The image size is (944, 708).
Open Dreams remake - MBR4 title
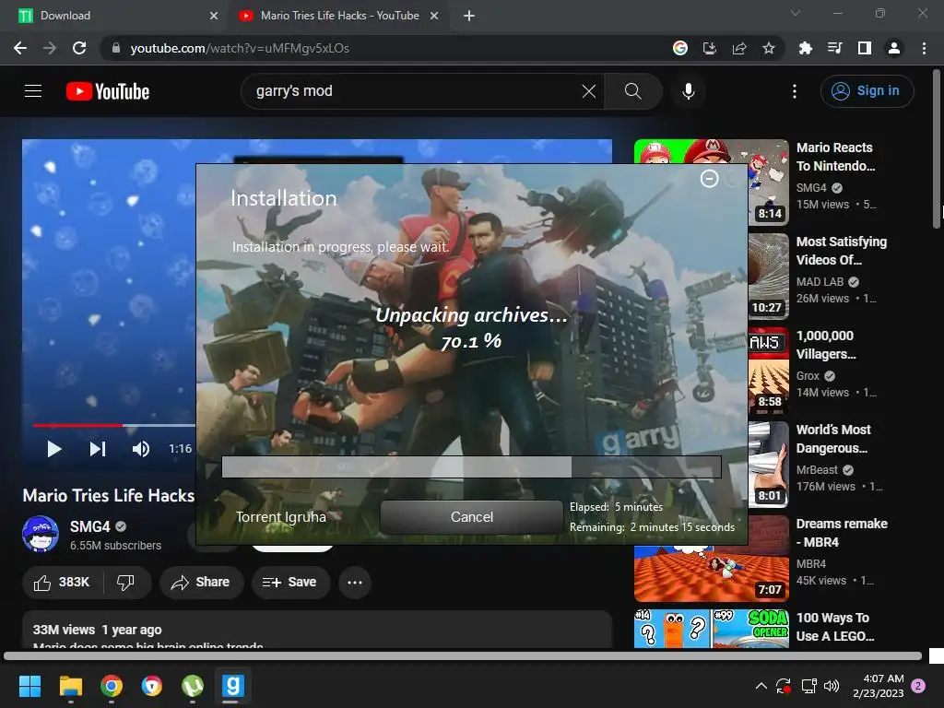click(x=842, y=533)
